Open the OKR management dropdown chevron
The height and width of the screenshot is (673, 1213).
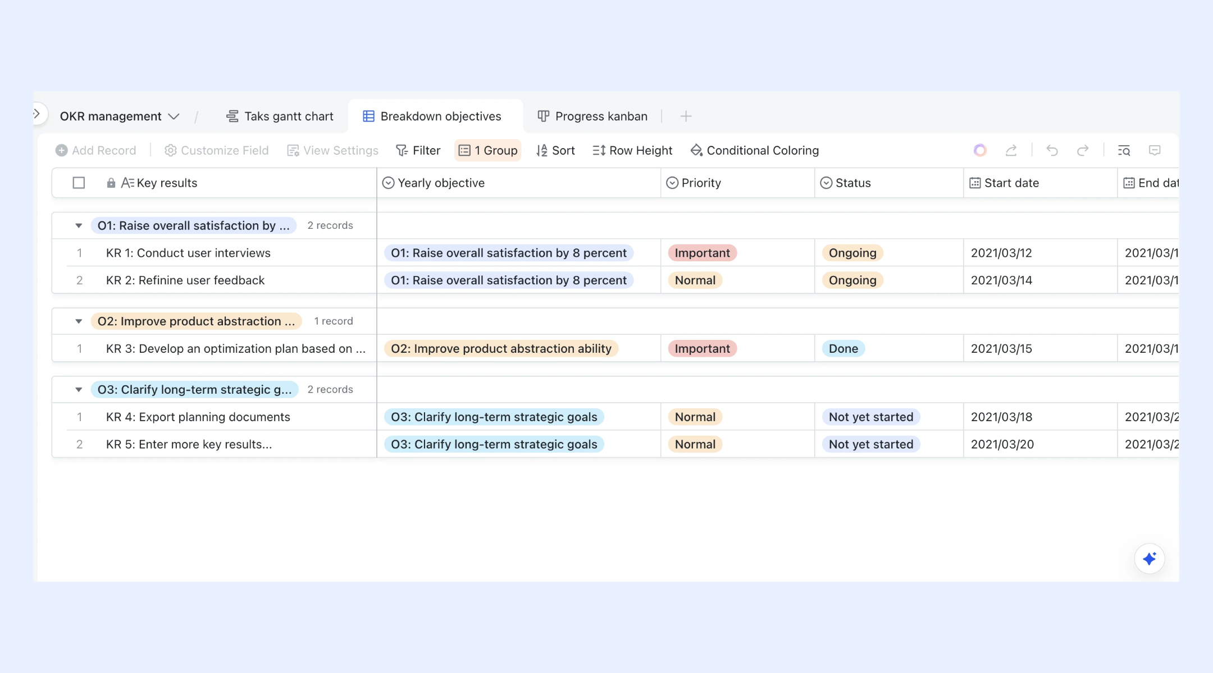[x=174, y=117]
